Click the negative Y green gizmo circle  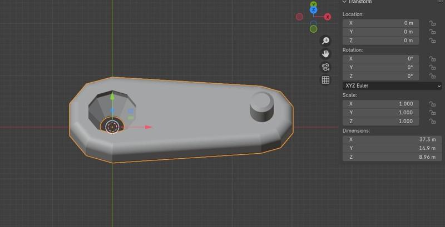313,29
